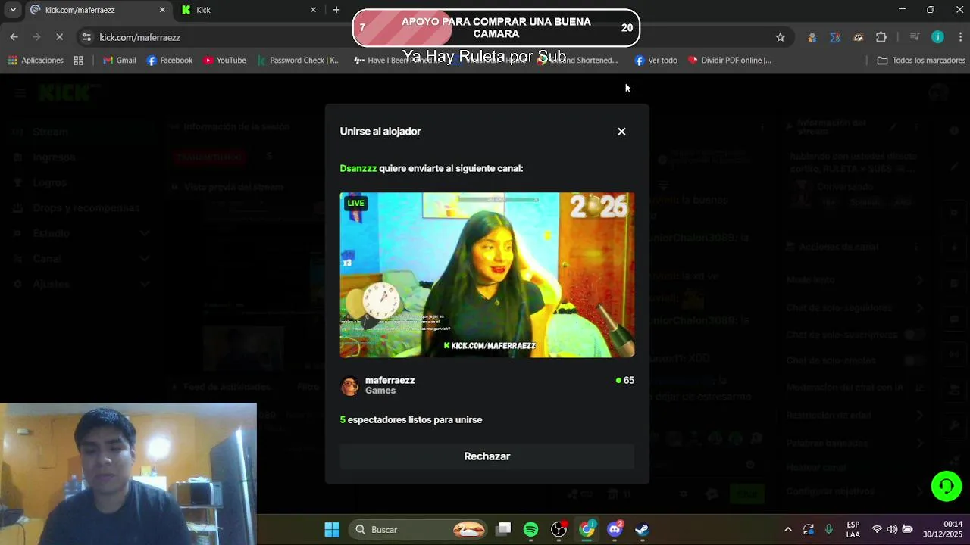Open the tab search dropdown arrow
Screen dimensions: 970x545
click(x=13, y=10)
